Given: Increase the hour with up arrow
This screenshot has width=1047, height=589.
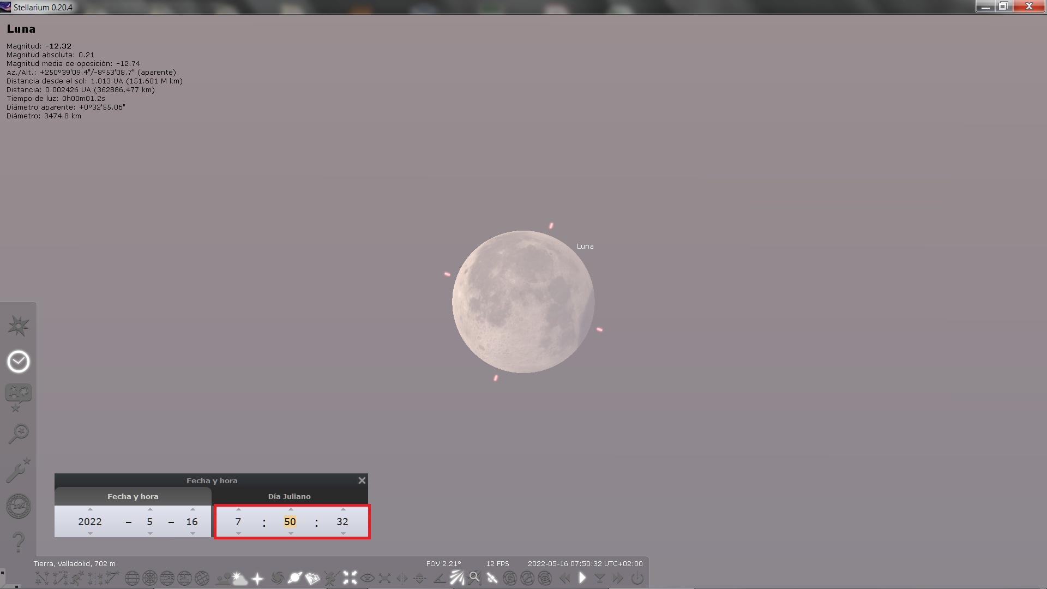Looking at the screenshot, I should point(238,509).
